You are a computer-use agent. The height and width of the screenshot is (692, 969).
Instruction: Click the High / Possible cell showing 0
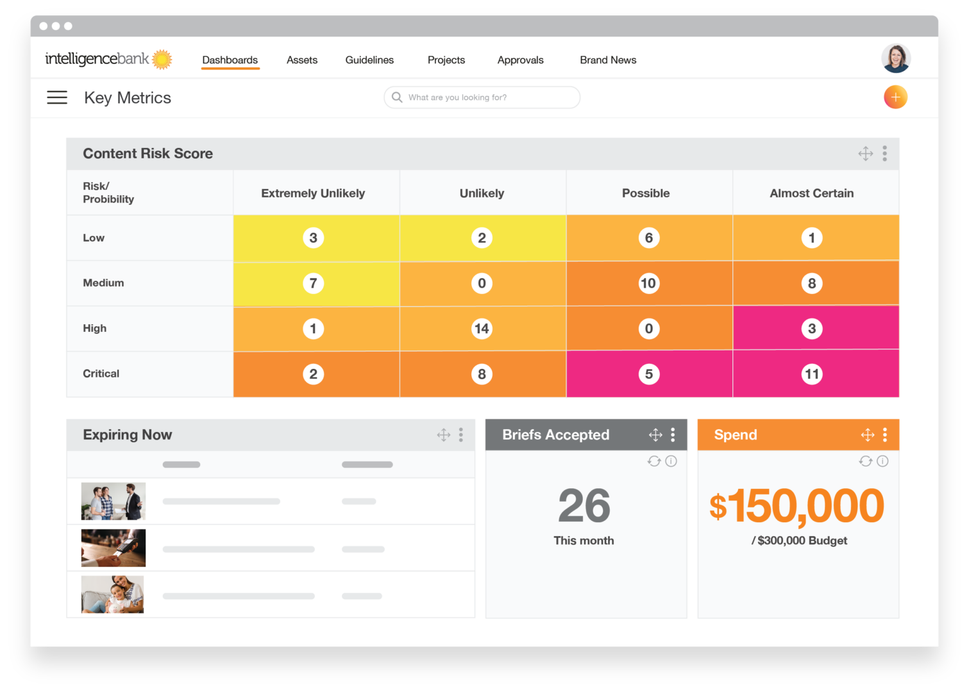click(x=649, y=329)
